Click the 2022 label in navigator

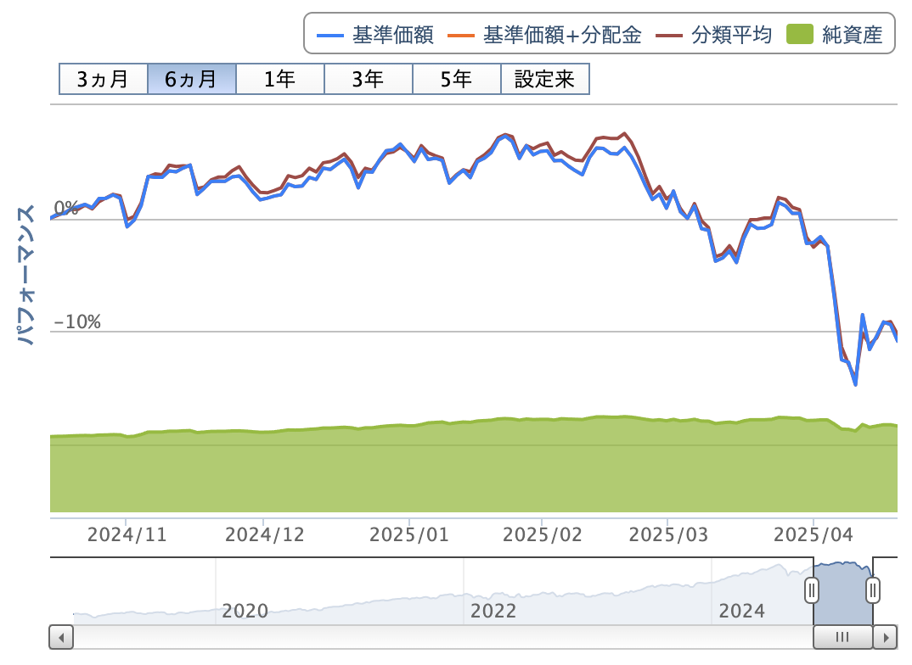coord(493,611)
